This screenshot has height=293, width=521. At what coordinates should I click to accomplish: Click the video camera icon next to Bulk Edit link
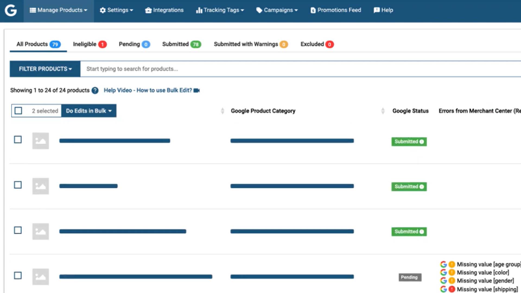tap(197, 90)
